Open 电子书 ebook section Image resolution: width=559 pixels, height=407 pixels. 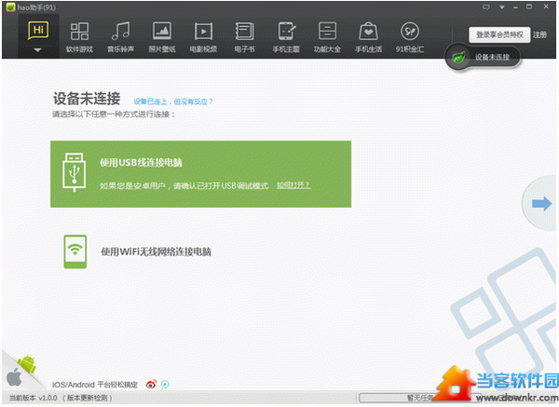(244, 38)
